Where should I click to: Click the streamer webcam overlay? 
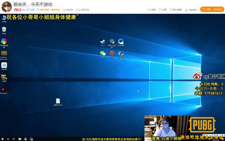tap(167, 128)
